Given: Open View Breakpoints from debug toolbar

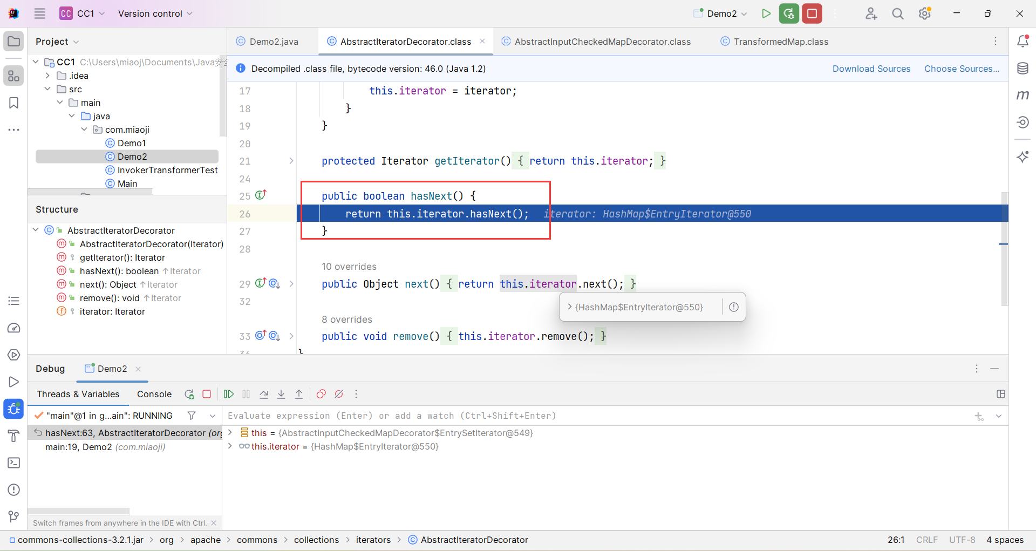Looking at the screenshot, I should [x=321, y=394].
